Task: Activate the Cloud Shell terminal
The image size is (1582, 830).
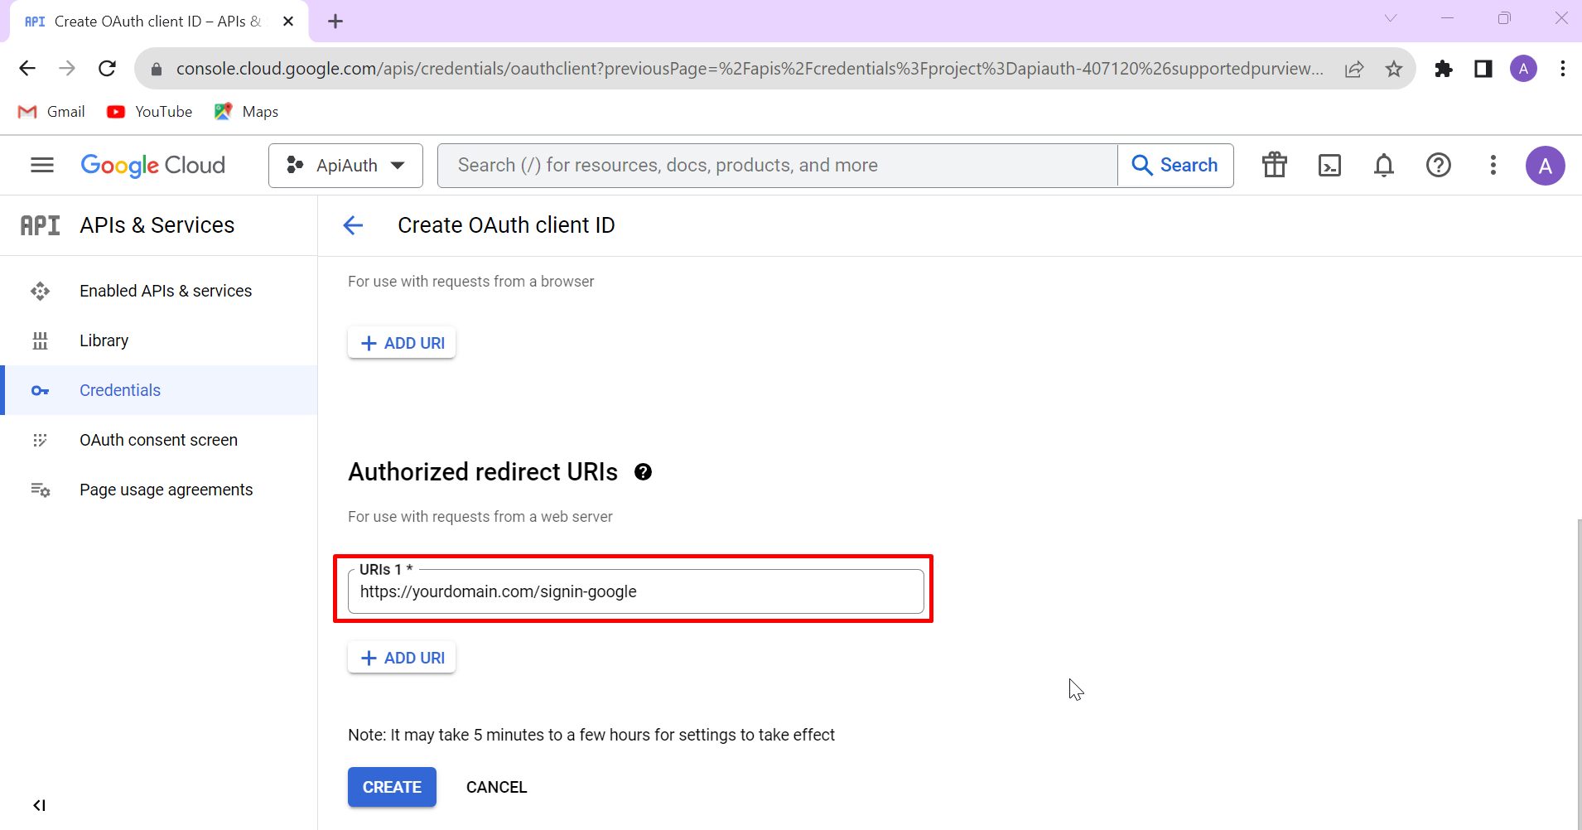Action: tap(1329, 165)
